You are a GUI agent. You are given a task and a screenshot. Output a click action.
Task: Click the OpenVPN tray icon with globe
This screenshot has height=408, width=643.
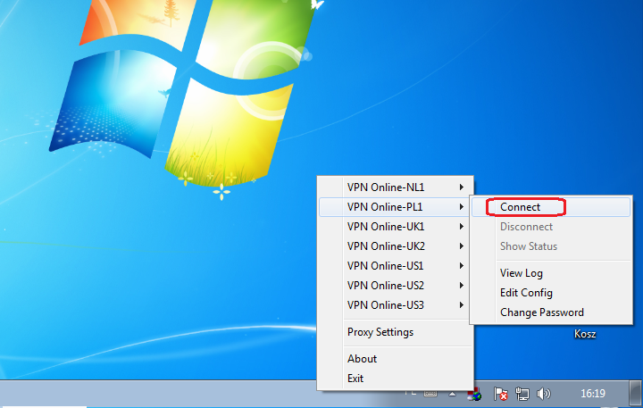[x=475, y=395]
